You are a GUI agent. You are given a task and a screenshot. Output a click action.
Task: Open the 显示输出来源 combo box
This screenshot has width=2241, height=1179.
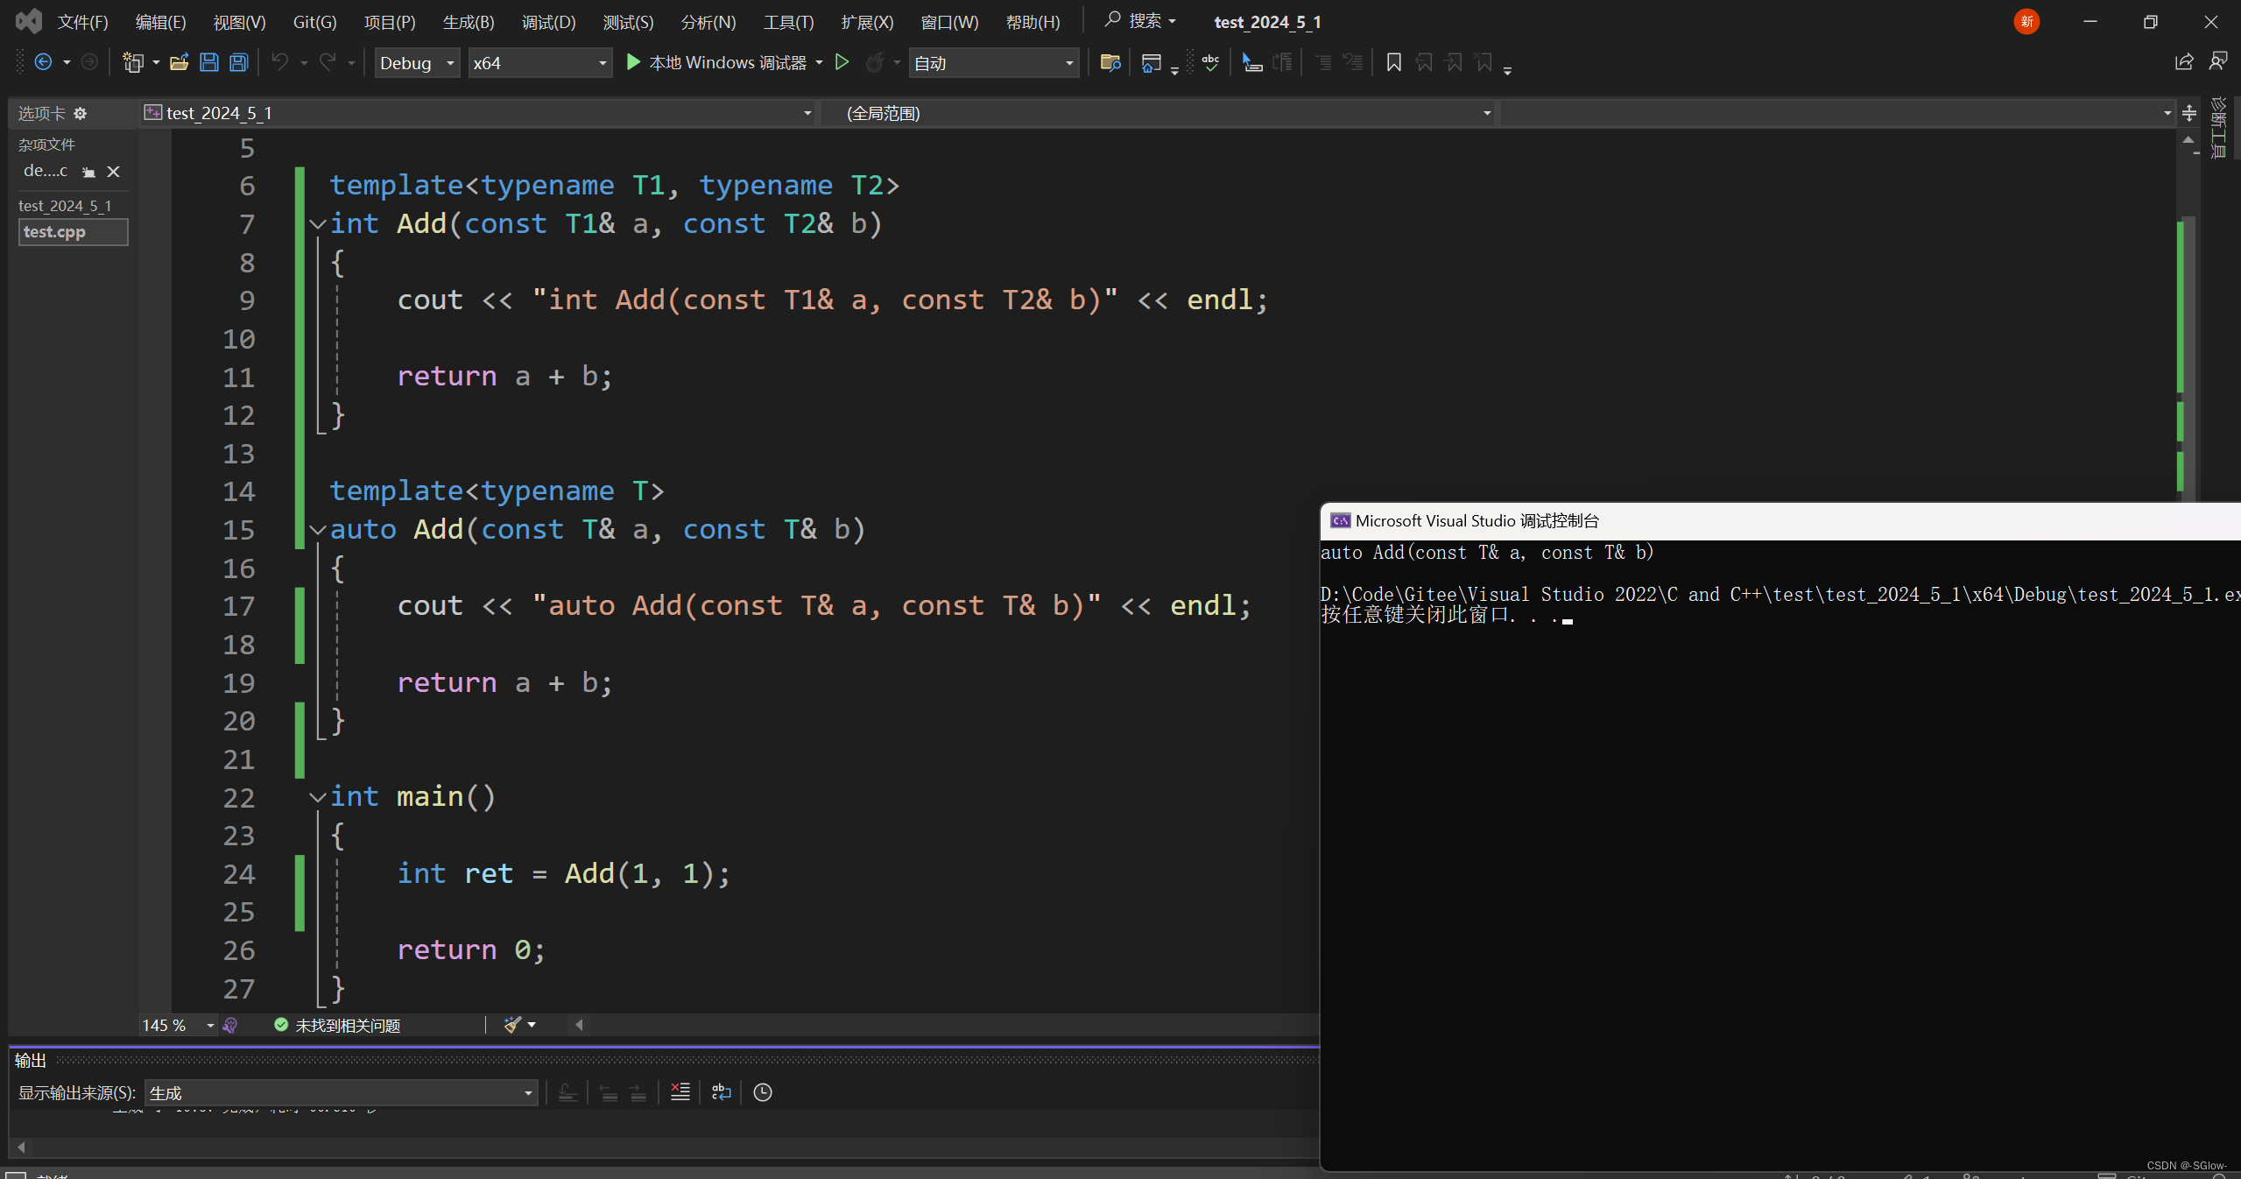(x=340, y=1092)
